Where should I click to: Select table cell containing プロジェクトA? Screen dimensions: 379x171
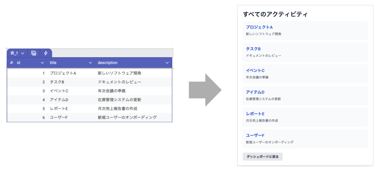(63, 73)
